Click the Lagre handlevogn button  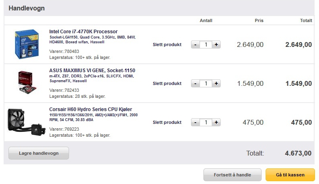pyautogui.click(x=39, y=153)
